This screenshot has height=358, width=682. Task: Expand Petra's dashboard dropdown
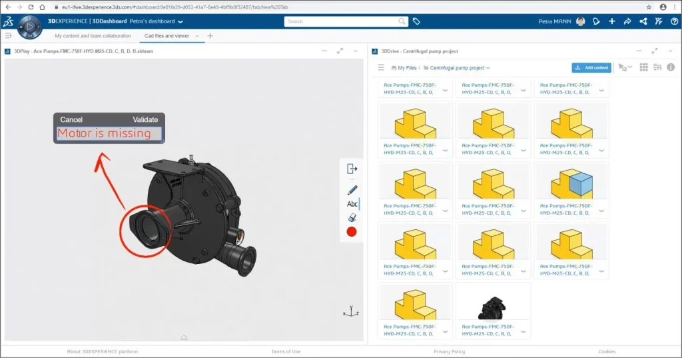pos(180,21)
